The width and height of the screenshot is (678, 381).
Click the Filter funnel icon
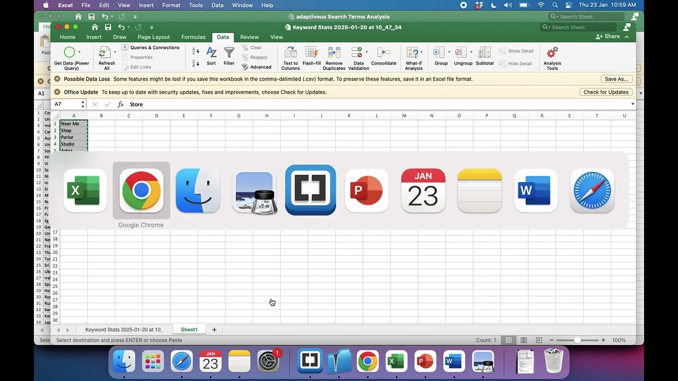pyautogui.click(x=229, y=52)
